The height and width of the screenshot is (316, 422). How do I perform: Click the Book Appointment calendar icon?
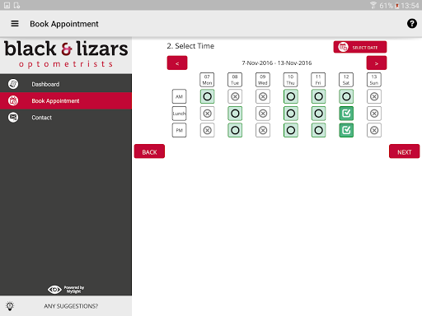pos(13,100)
